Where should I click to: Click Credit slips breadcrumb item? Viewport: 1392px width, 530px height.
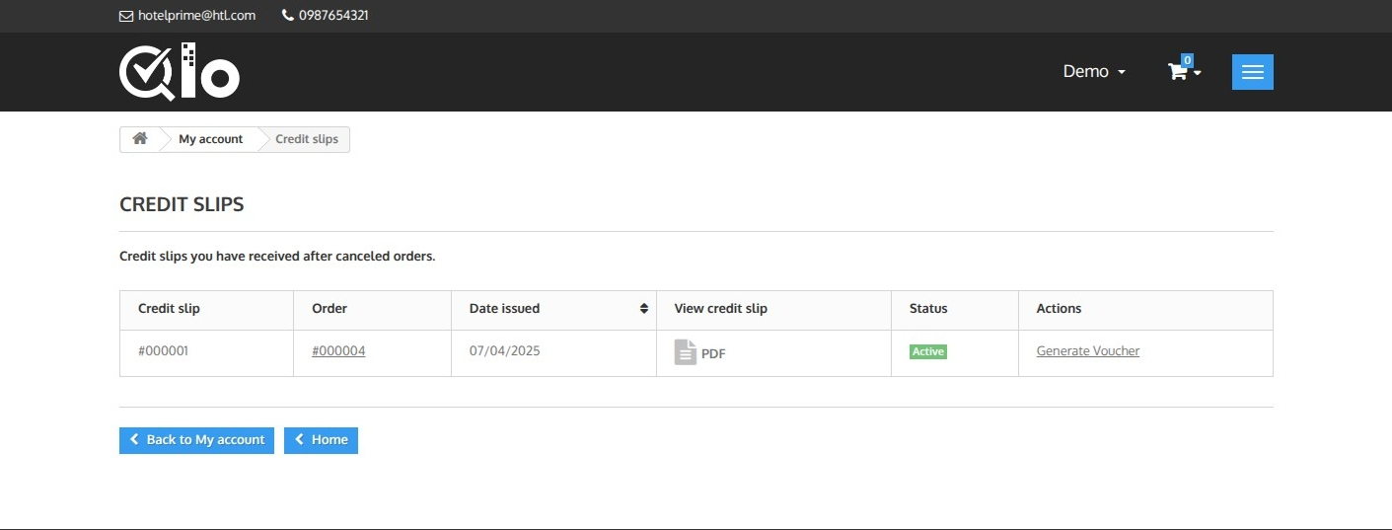point(307,139)
